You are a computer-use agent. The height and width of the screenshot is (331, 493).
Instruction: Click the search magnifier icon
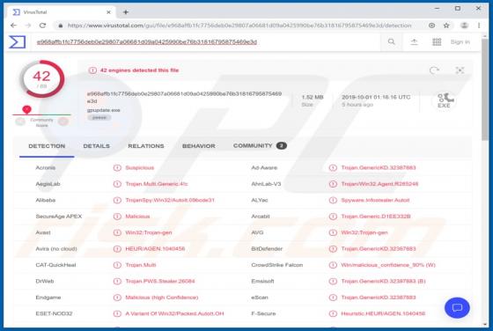point(391,41)
